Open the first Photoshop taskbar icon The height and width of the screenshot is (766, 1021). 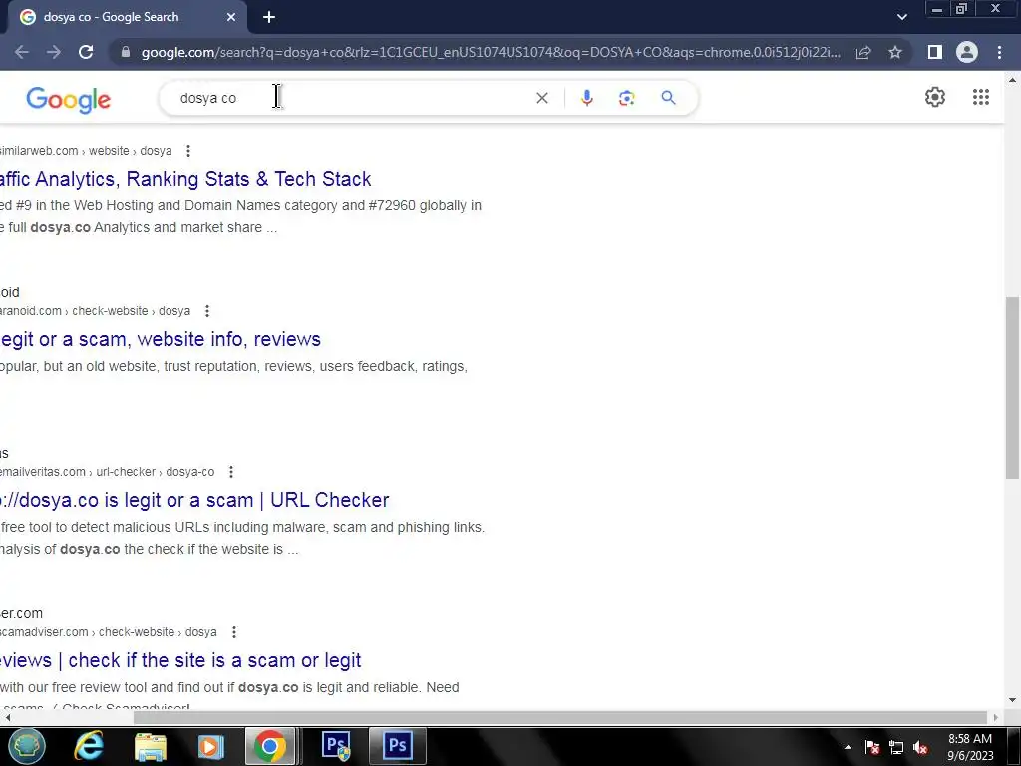337,746
